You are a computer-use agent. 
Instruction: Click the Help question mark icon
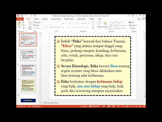[x=129, y=16]
